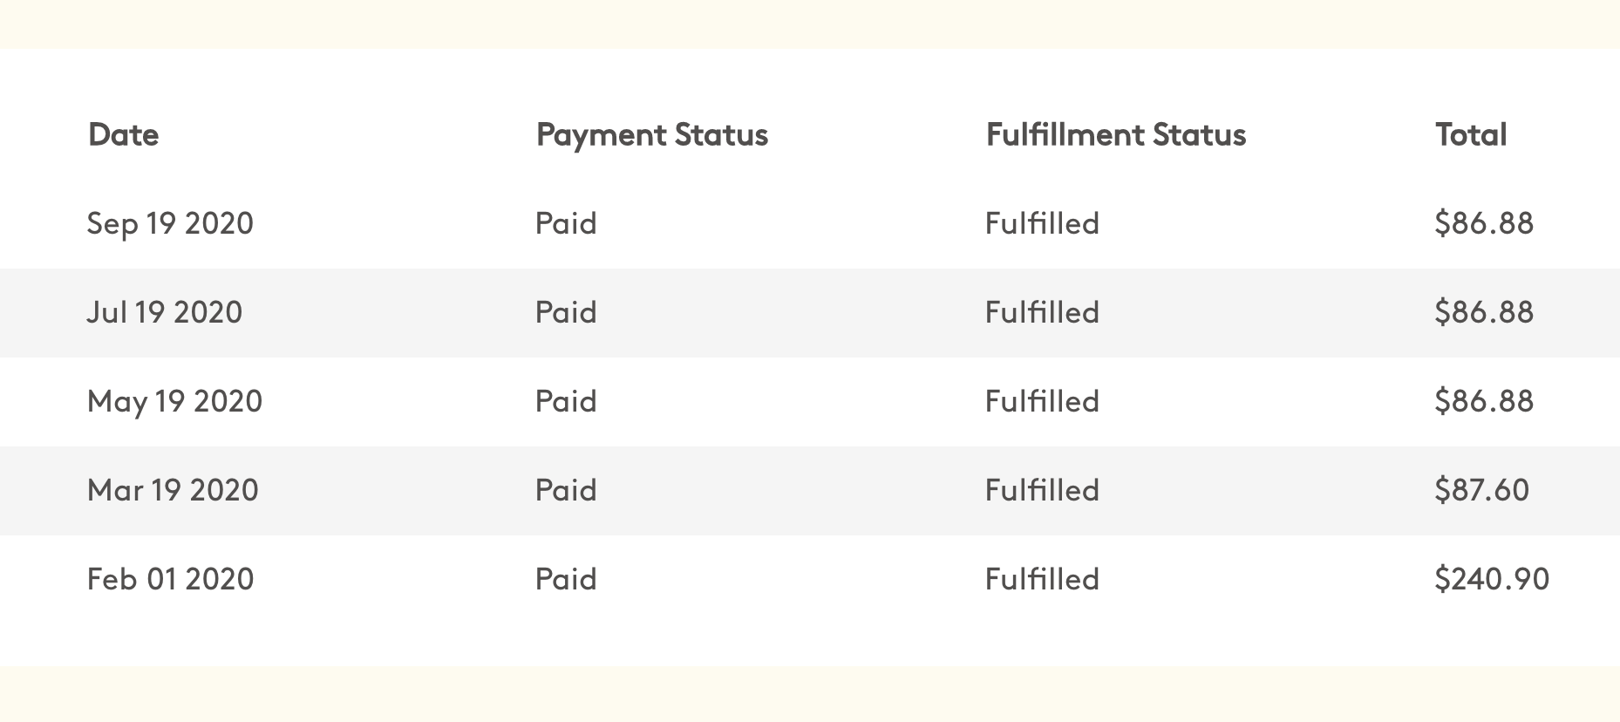
Task: Click Fulfilled status for Mar 19 order
Action: (1042, 490)
